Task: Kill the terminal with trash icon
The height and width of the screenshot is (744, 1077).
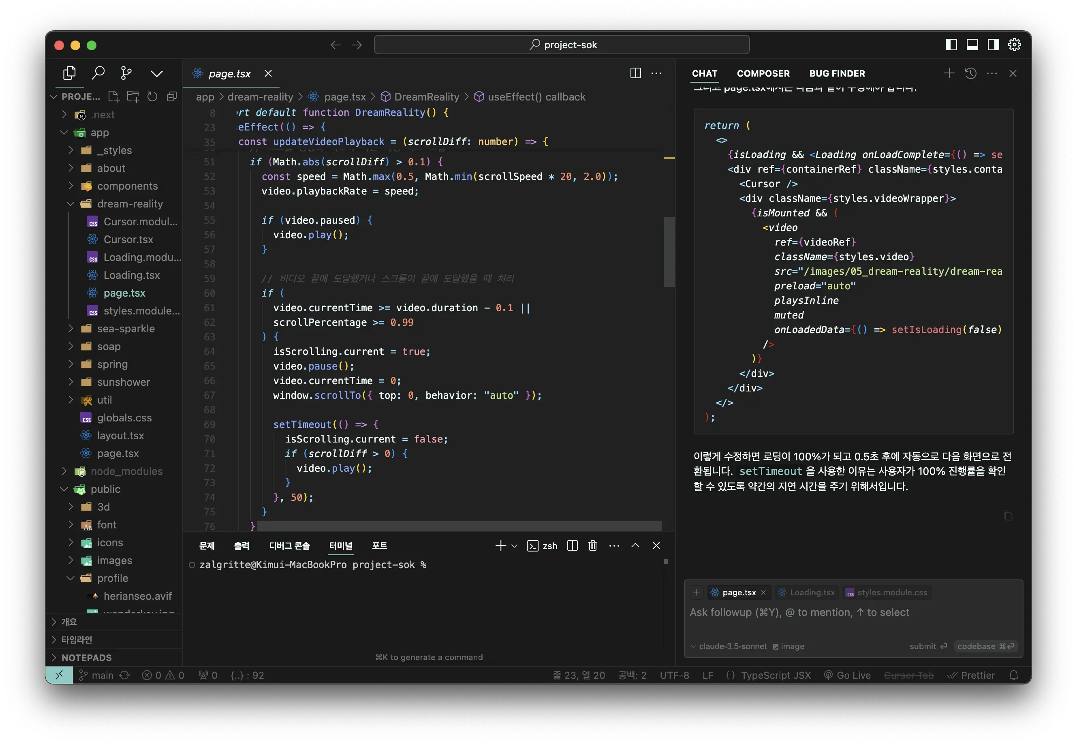Action: 592,545
